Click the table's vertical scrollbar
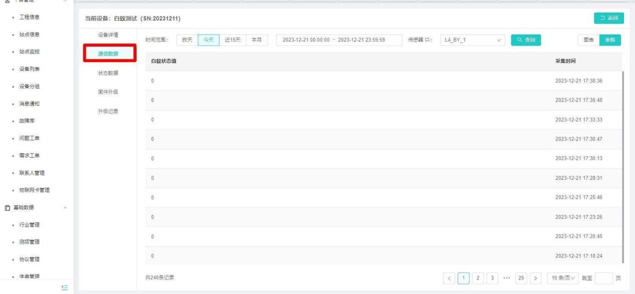This screenshot has width=635, height=294. (x=623, y=165)
